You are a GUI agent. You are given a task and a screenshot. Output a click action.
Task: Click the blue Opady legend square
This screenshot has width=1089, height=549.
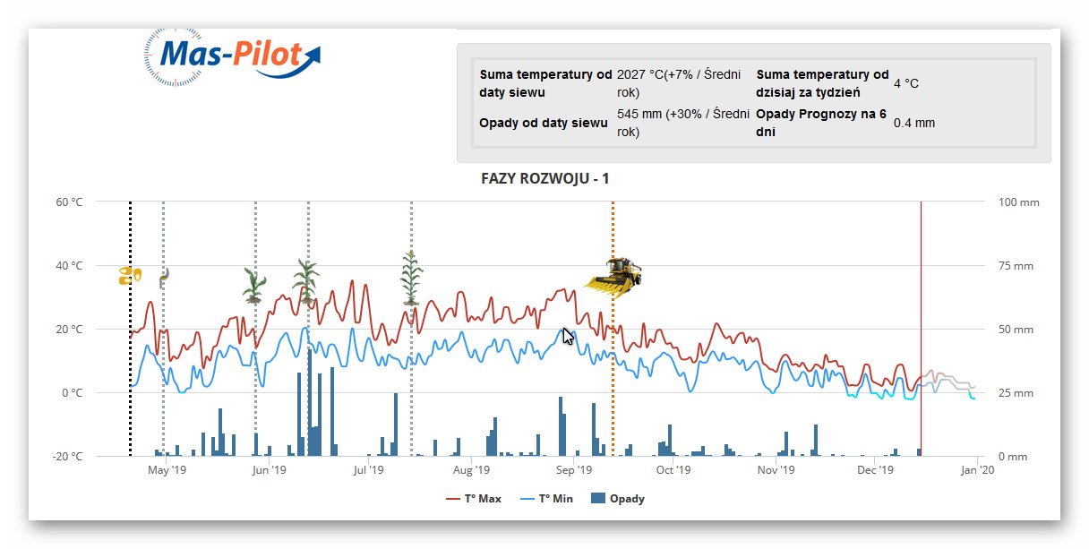[x=598, y=499]
